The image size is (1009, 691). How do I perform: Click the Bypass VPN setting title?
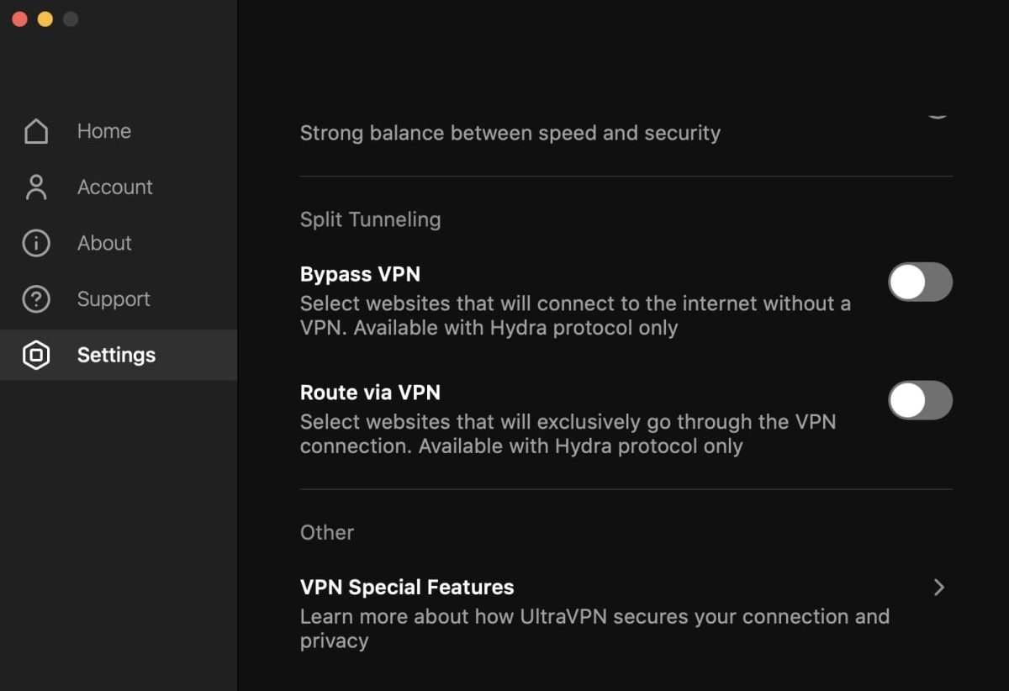pyautogui.click(x=360, y=274)
